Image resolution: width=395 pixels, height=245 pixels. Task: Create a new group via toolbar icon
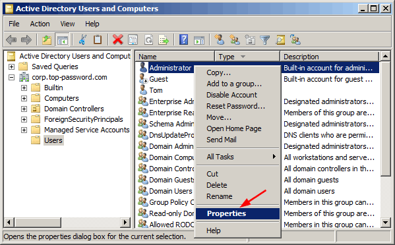235,40
